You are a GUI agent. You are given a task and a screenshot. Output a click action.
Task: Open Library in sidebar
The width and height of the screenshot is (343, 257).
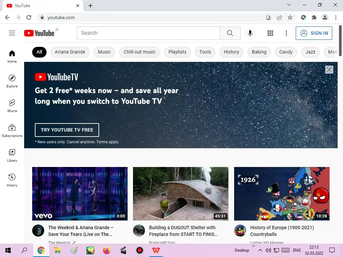point(12,155)
